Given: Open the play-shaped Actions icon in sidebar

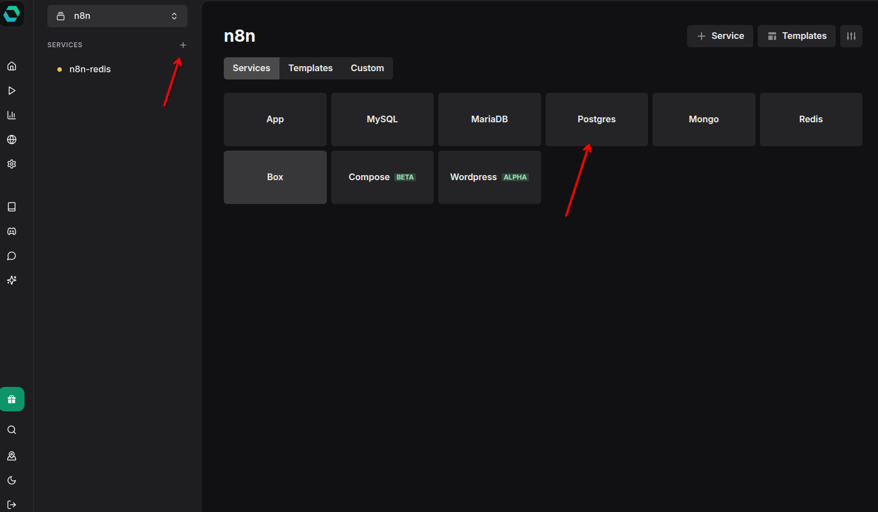Looking at the screenshot, I should tap(12, 91).
